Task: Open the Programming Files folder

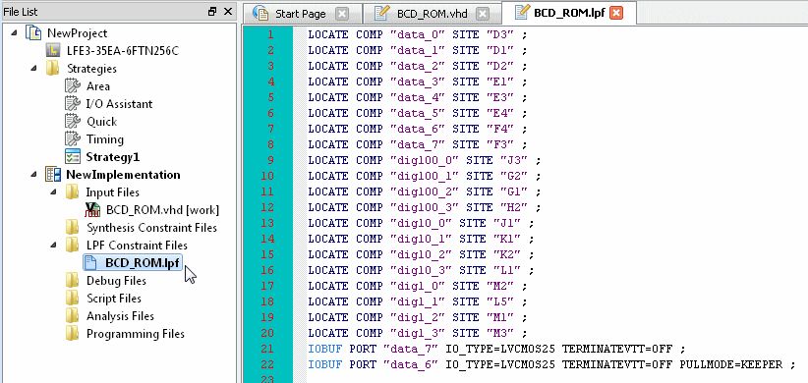Action: tap(135, 334)
